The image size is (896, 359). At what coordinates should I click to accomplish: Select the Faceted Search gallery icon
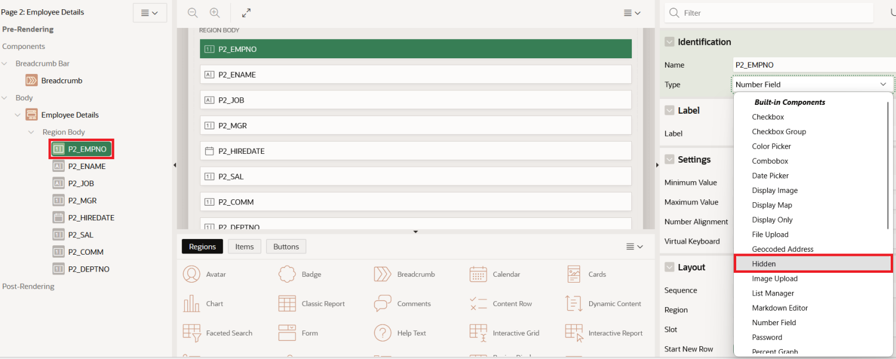click(x=192, y=332)
